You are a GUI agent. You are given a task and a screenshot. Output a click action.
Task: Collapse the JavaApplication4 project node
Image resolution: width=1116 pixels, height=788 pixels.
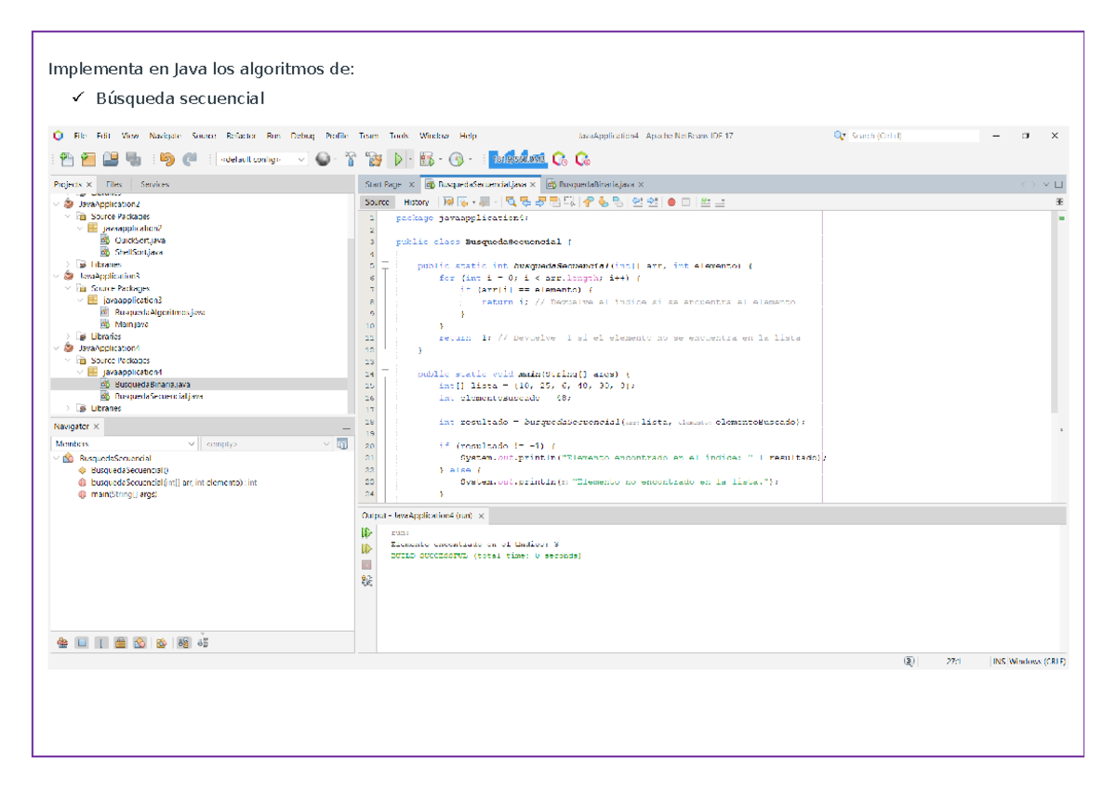(x=54, y=348)
